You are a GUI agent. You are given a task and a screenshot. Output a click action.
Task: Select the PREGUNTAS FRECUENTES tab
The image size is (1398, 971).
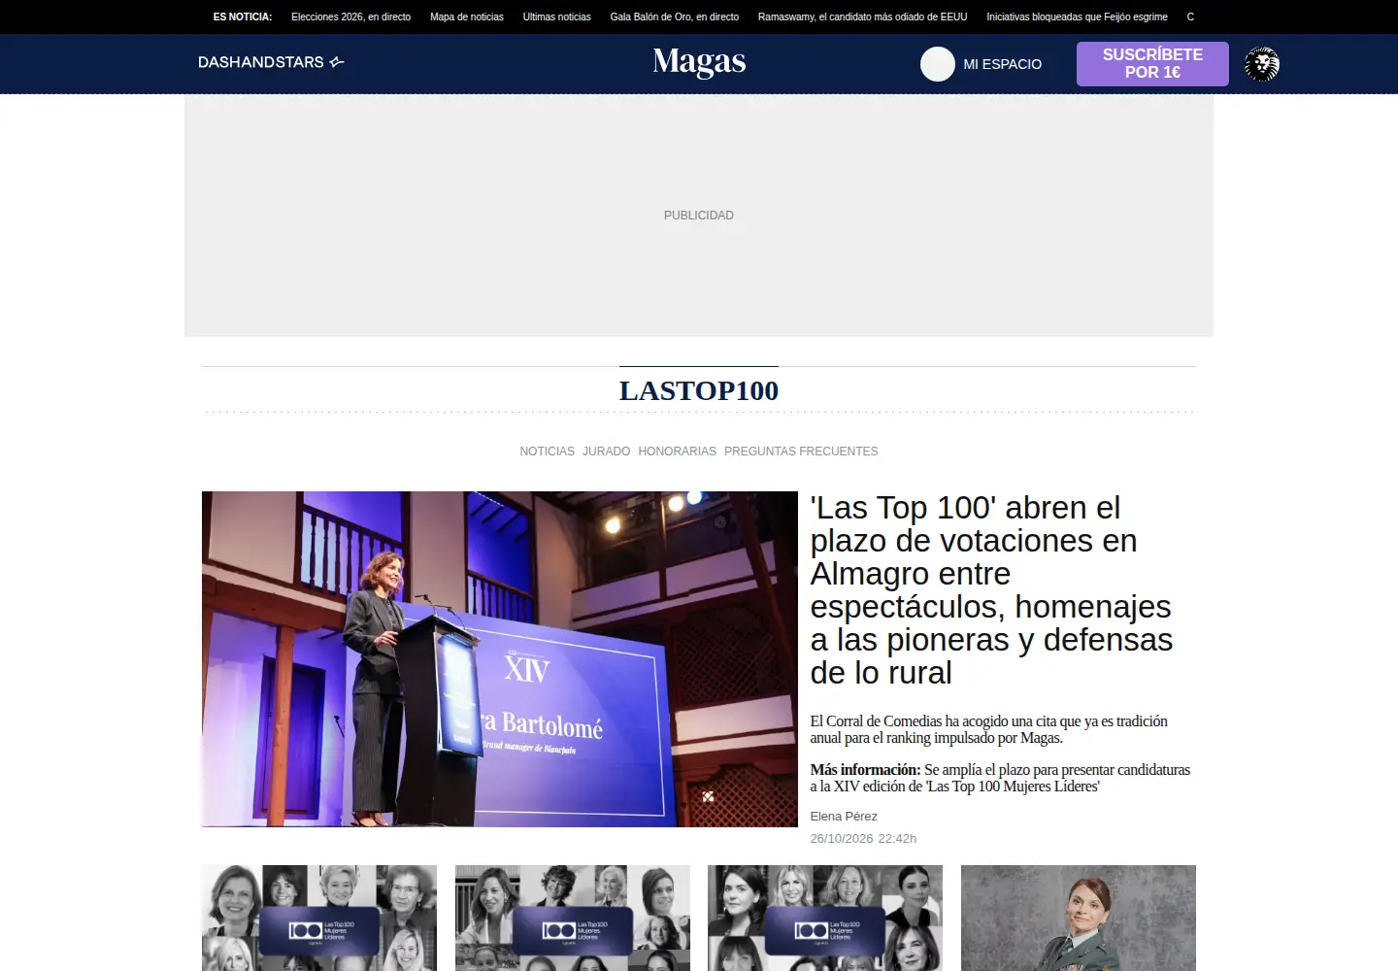coord(801,452)
